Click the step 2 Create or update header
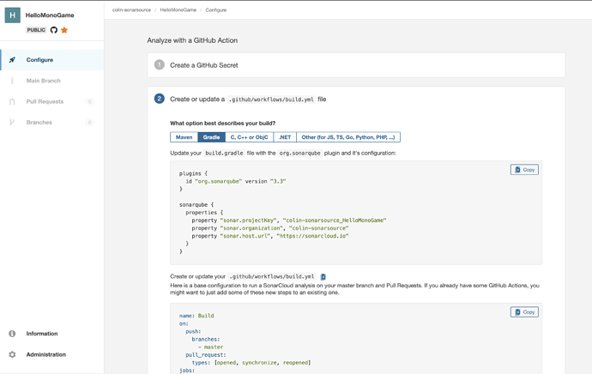 (x=248, y=100)
